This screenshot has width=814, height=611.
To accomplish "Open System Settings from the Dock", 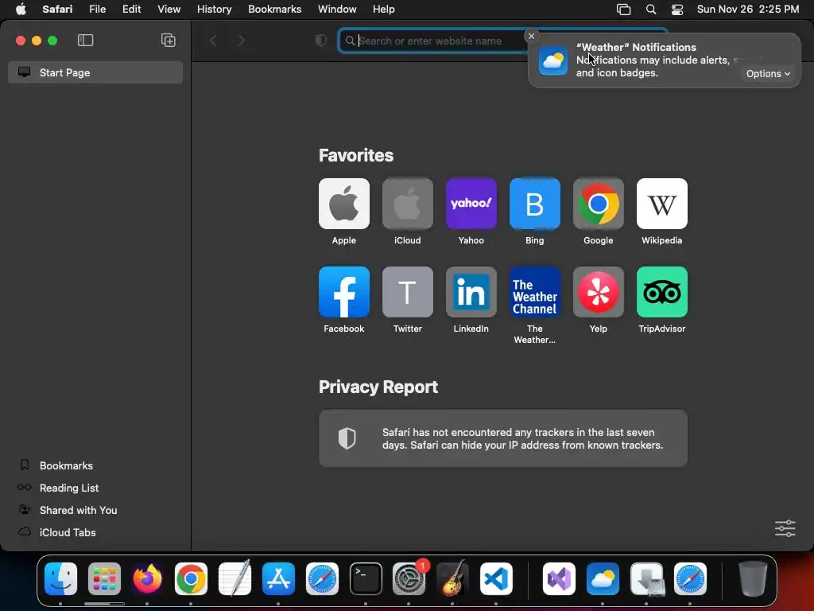I will coord(409,579).
